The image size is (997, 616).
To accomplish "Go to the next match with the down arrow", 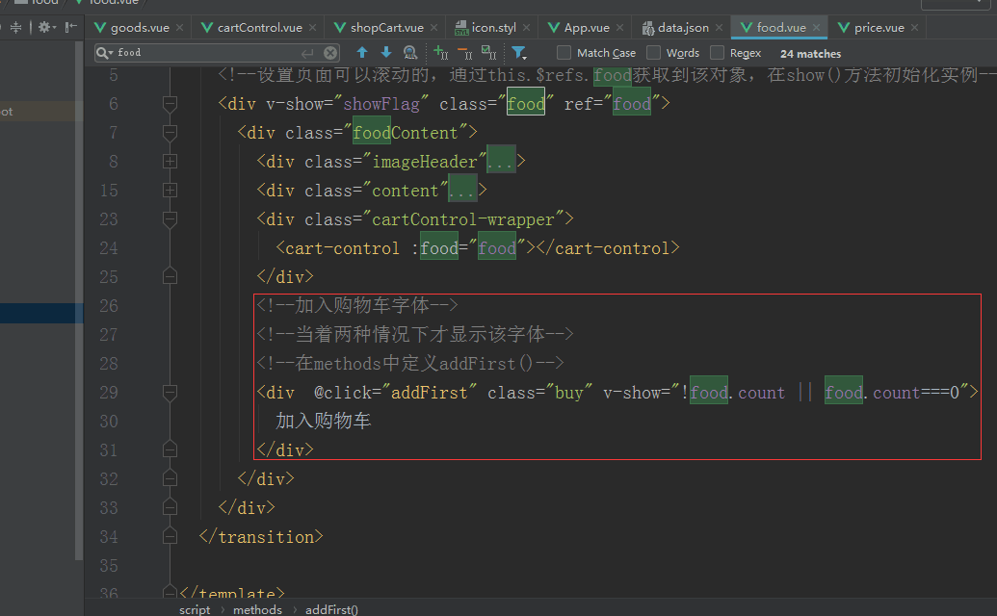I will tap(386, 52).
